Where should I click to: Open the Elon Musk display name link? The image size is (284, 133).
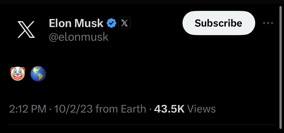76,24
